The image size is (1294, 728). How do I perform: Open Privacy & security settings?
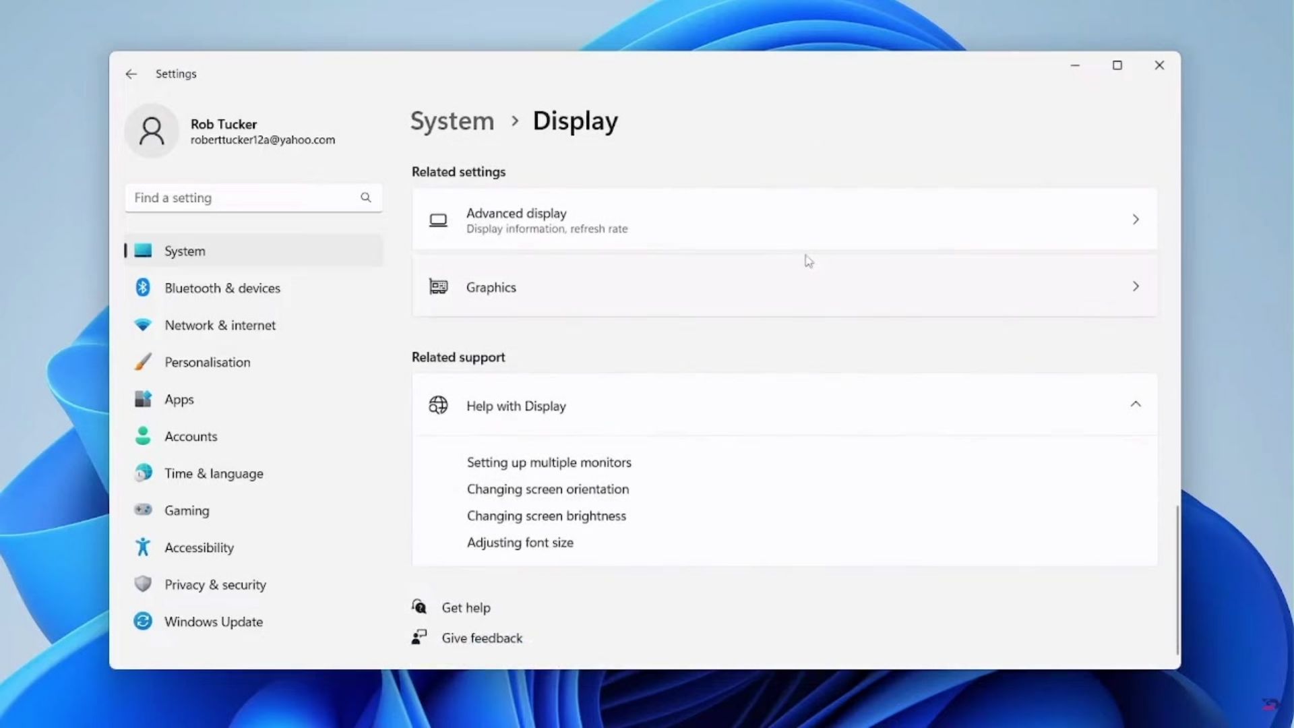pyautogui.click(x=254, y=584)
